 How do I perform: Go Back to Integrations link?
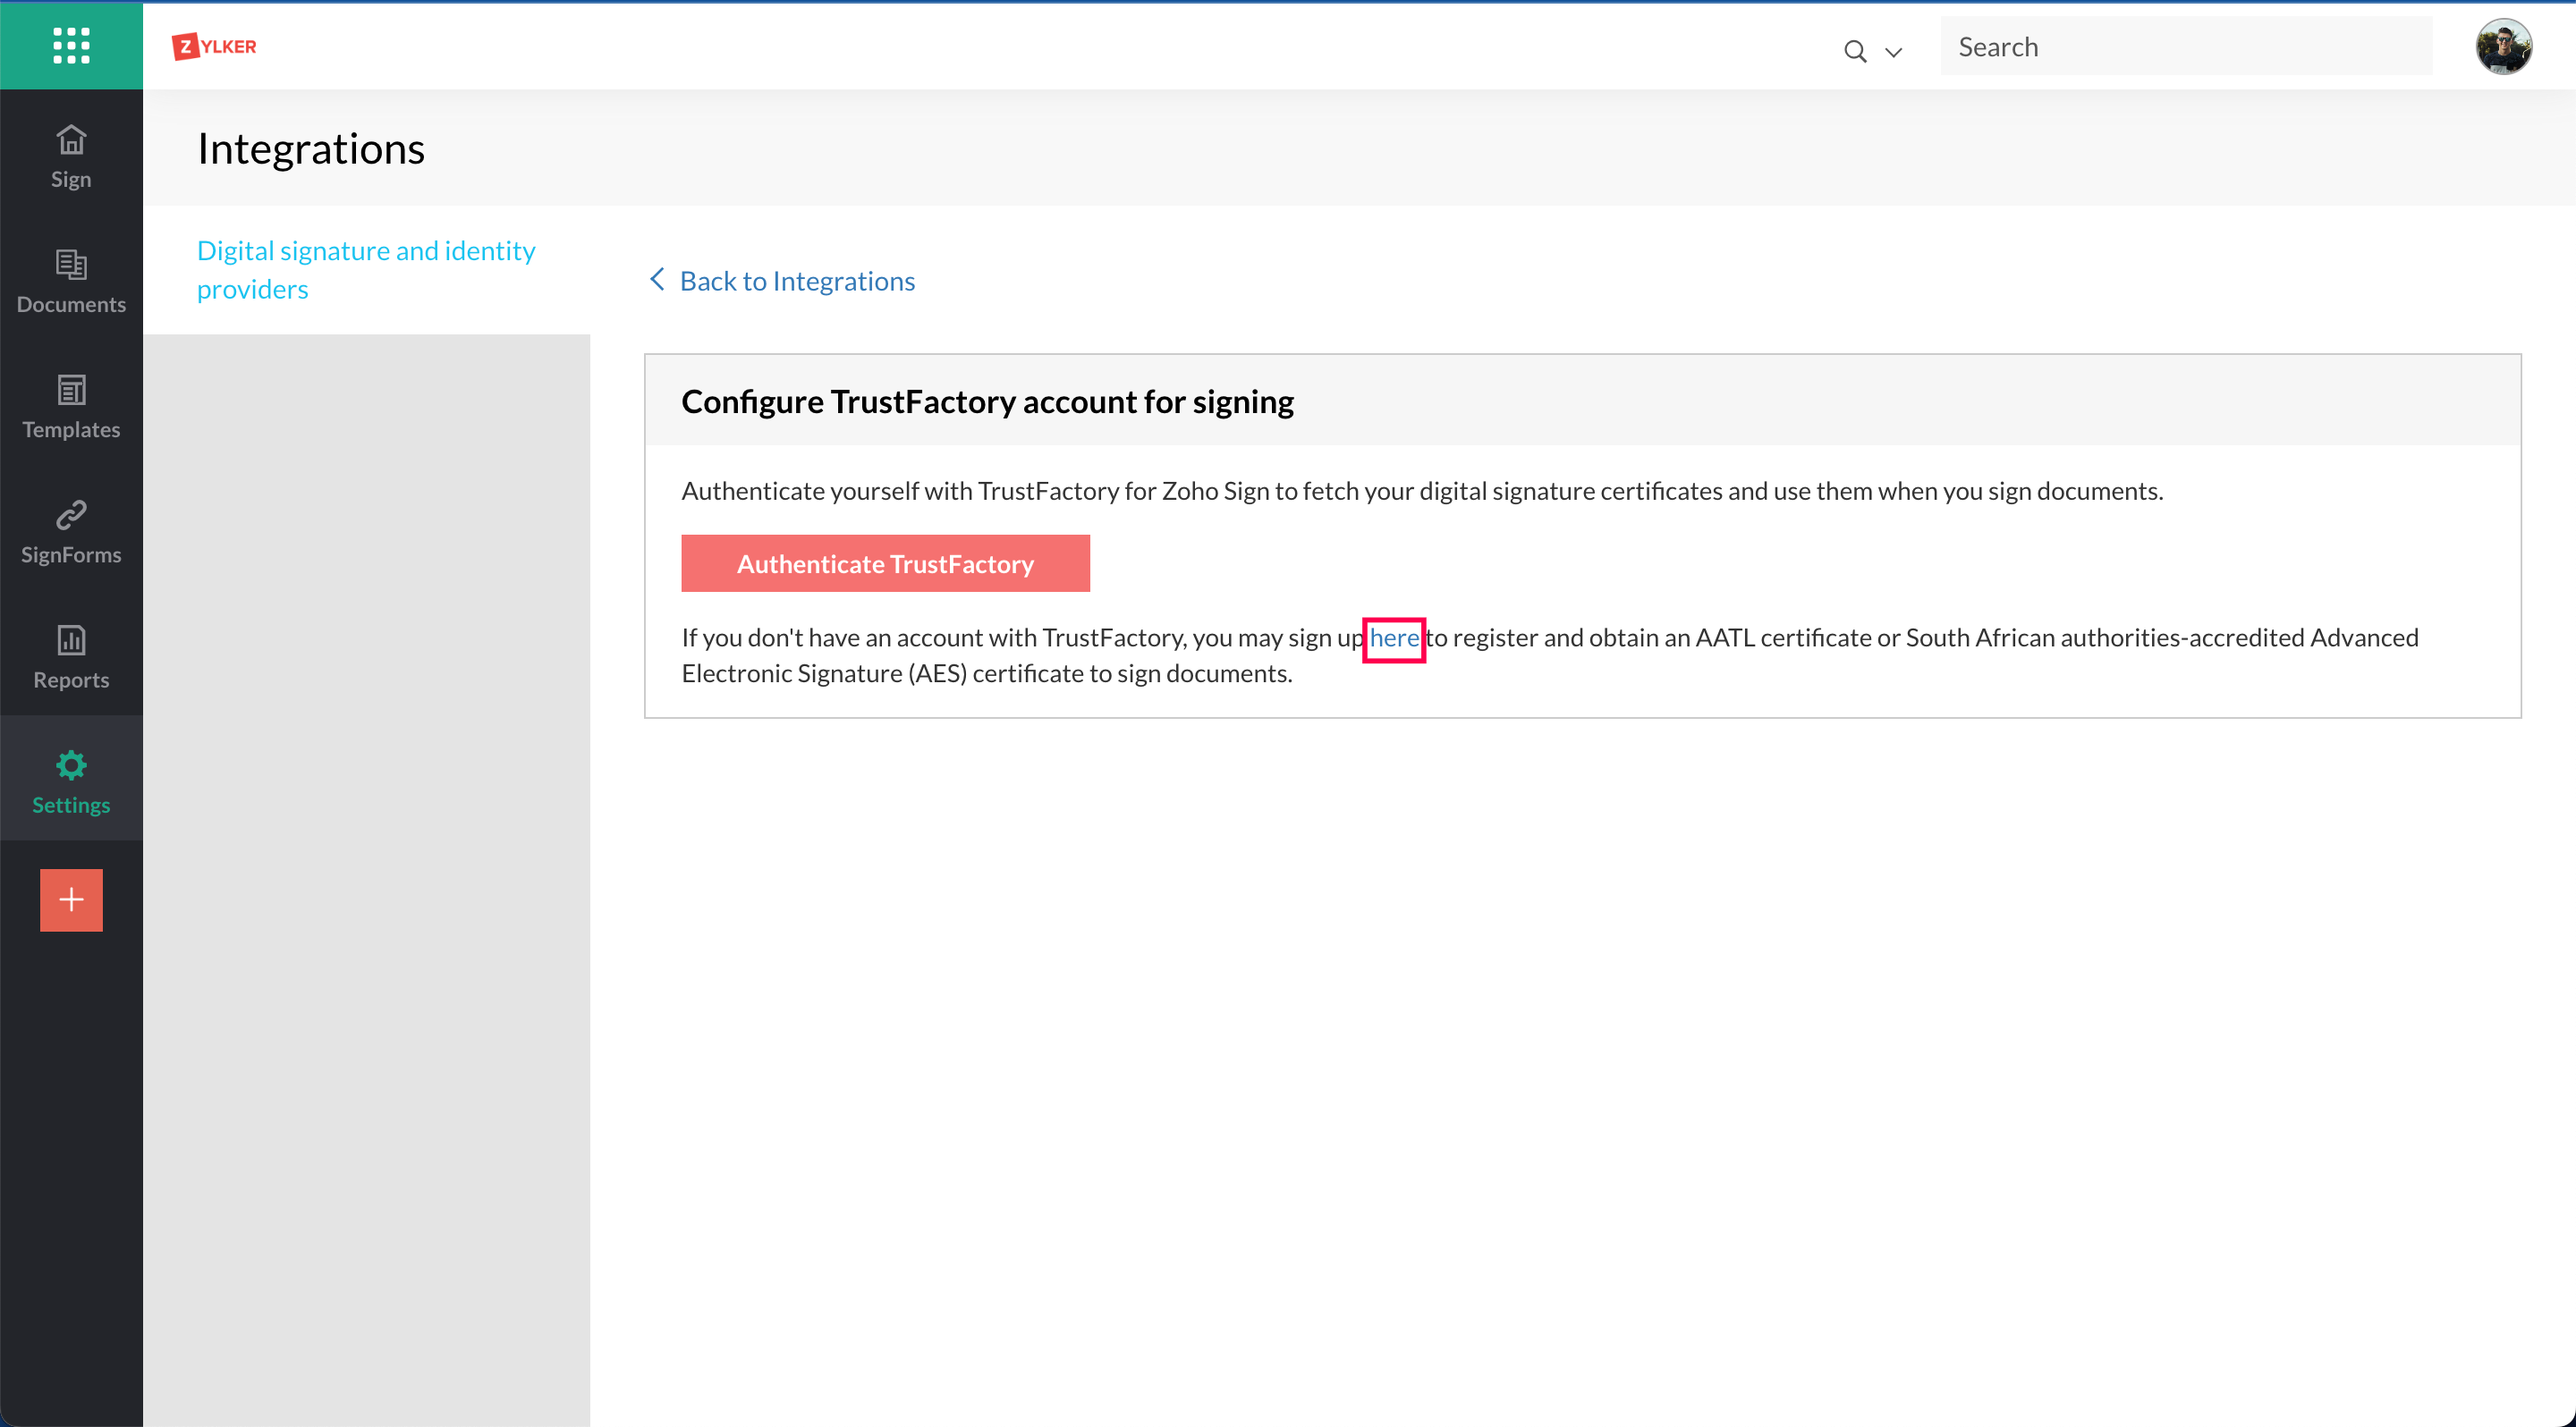tap(797, 281)
